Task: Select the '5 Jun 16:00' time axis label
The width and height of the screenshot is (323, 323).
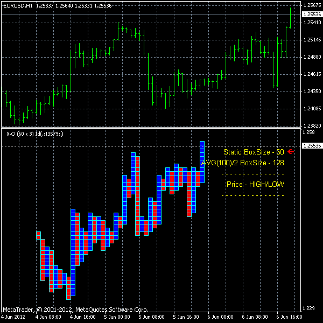Action: 186,318
